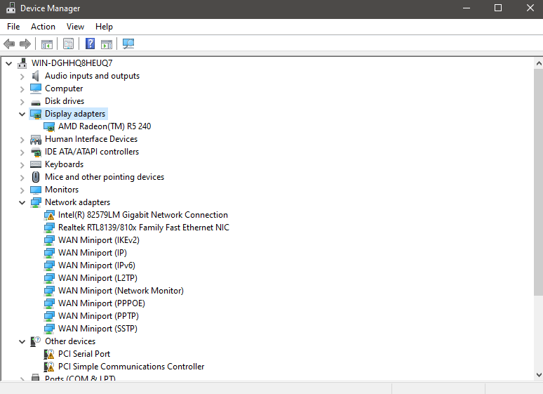Expand IDE ATA/ATAPI controllers
Image resolution: width=543 pixels, height=394 pixels.
pos(22,152)
